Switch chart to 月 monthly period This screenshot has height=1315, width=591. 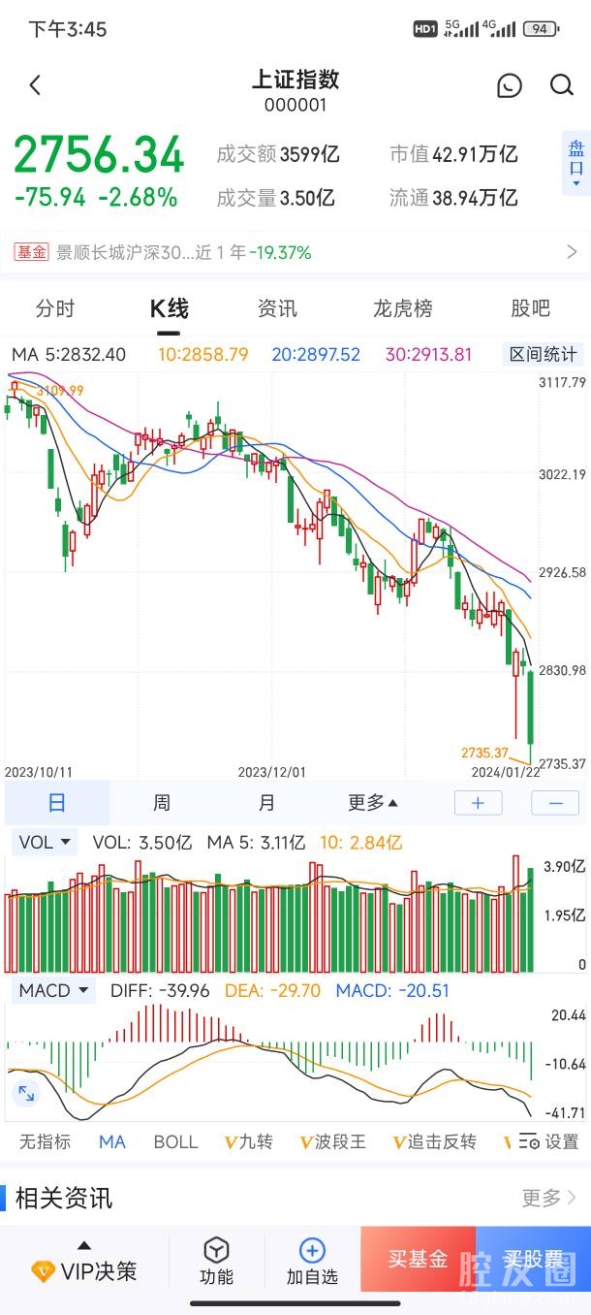266,803
